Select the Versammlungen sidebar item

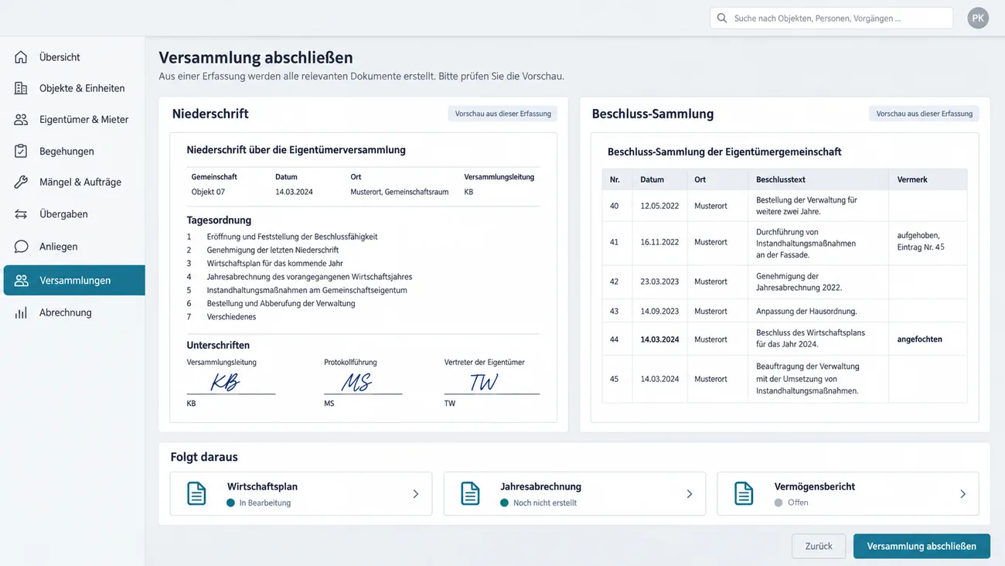click(73, 281)
